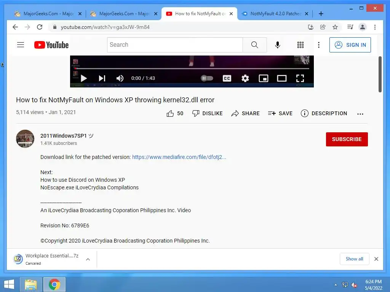Show the video description

pyautogui.click(x=324, y=113)
